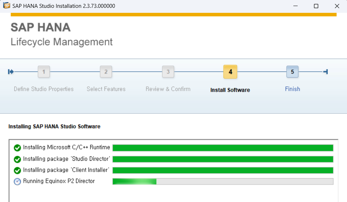Screen dimensions: 347x202
Task: Click the Define Studio Properties step label
Action: click(x=44, y=89)
